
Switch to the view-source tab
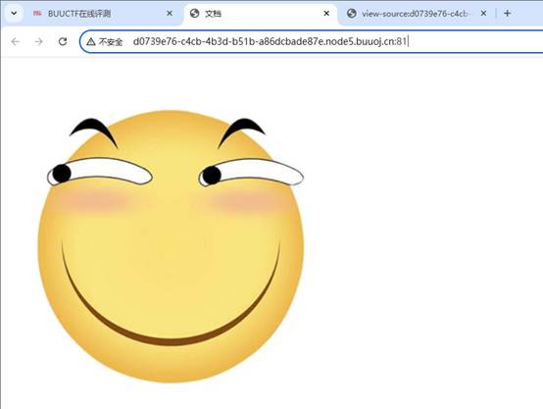(416, 14)
